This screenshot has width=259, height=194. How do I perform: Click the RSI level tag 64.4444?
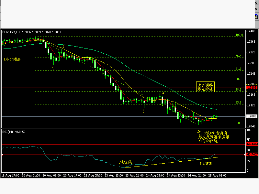coord(252,144)
